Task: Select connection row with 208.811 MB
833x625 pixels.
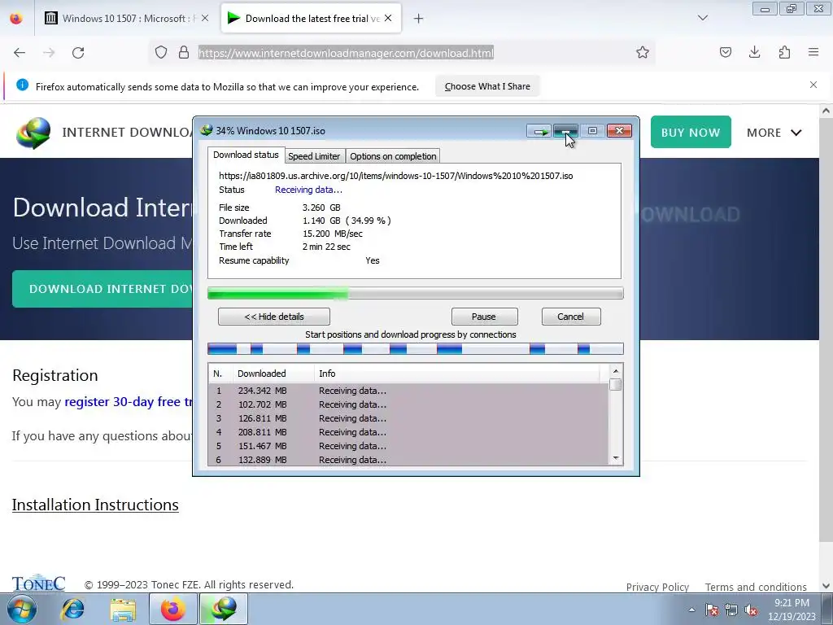Action: point(408,432)
